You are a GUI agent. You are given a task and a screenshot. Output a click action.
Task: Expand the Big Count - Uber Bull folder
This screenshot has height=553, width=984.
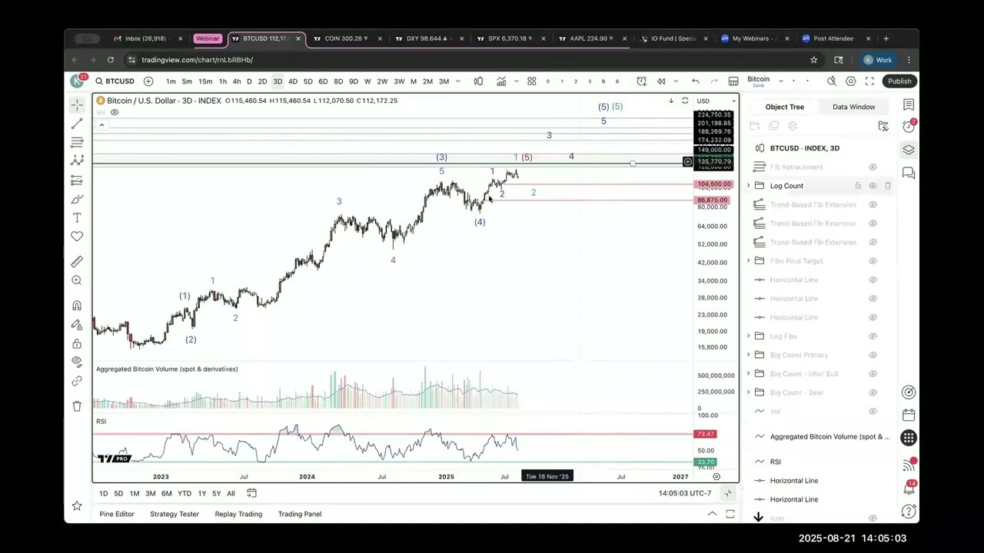click(749, 374)
